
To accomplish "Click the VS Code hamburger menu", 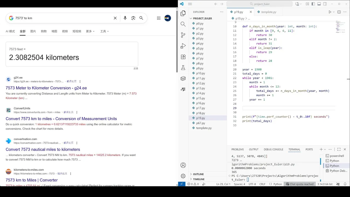I will point(190,4).
